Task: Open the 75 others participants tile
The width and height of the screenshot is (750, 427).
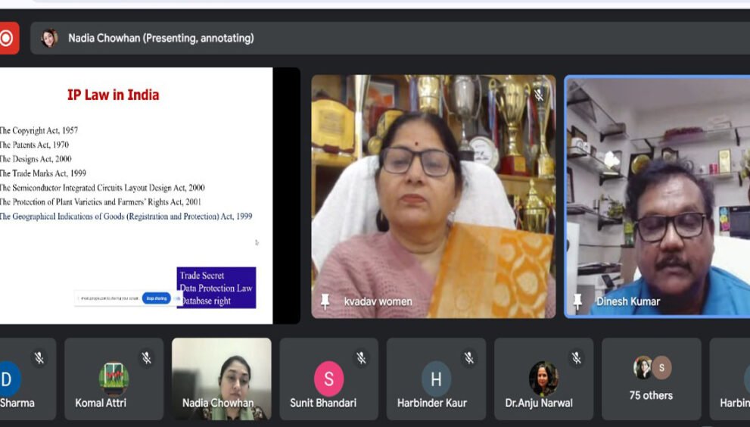Action: pyautogui.click(x=651, y=379)
